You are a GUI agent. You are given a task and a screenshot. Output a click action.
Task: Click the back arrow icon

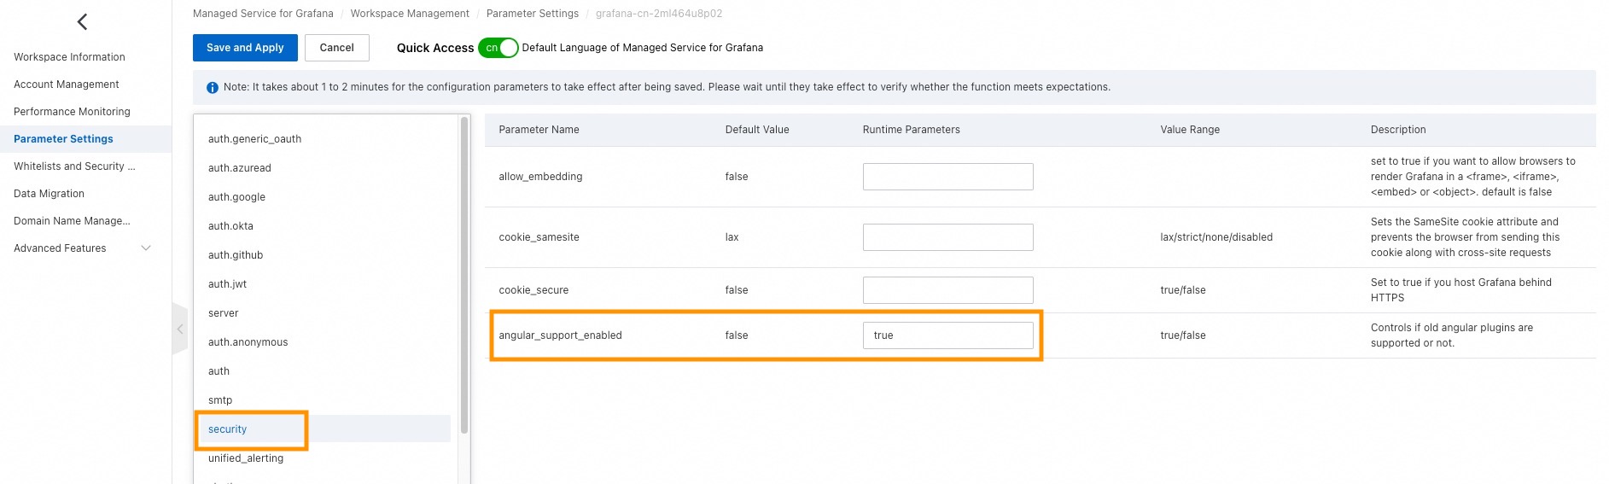pos(83,22)
